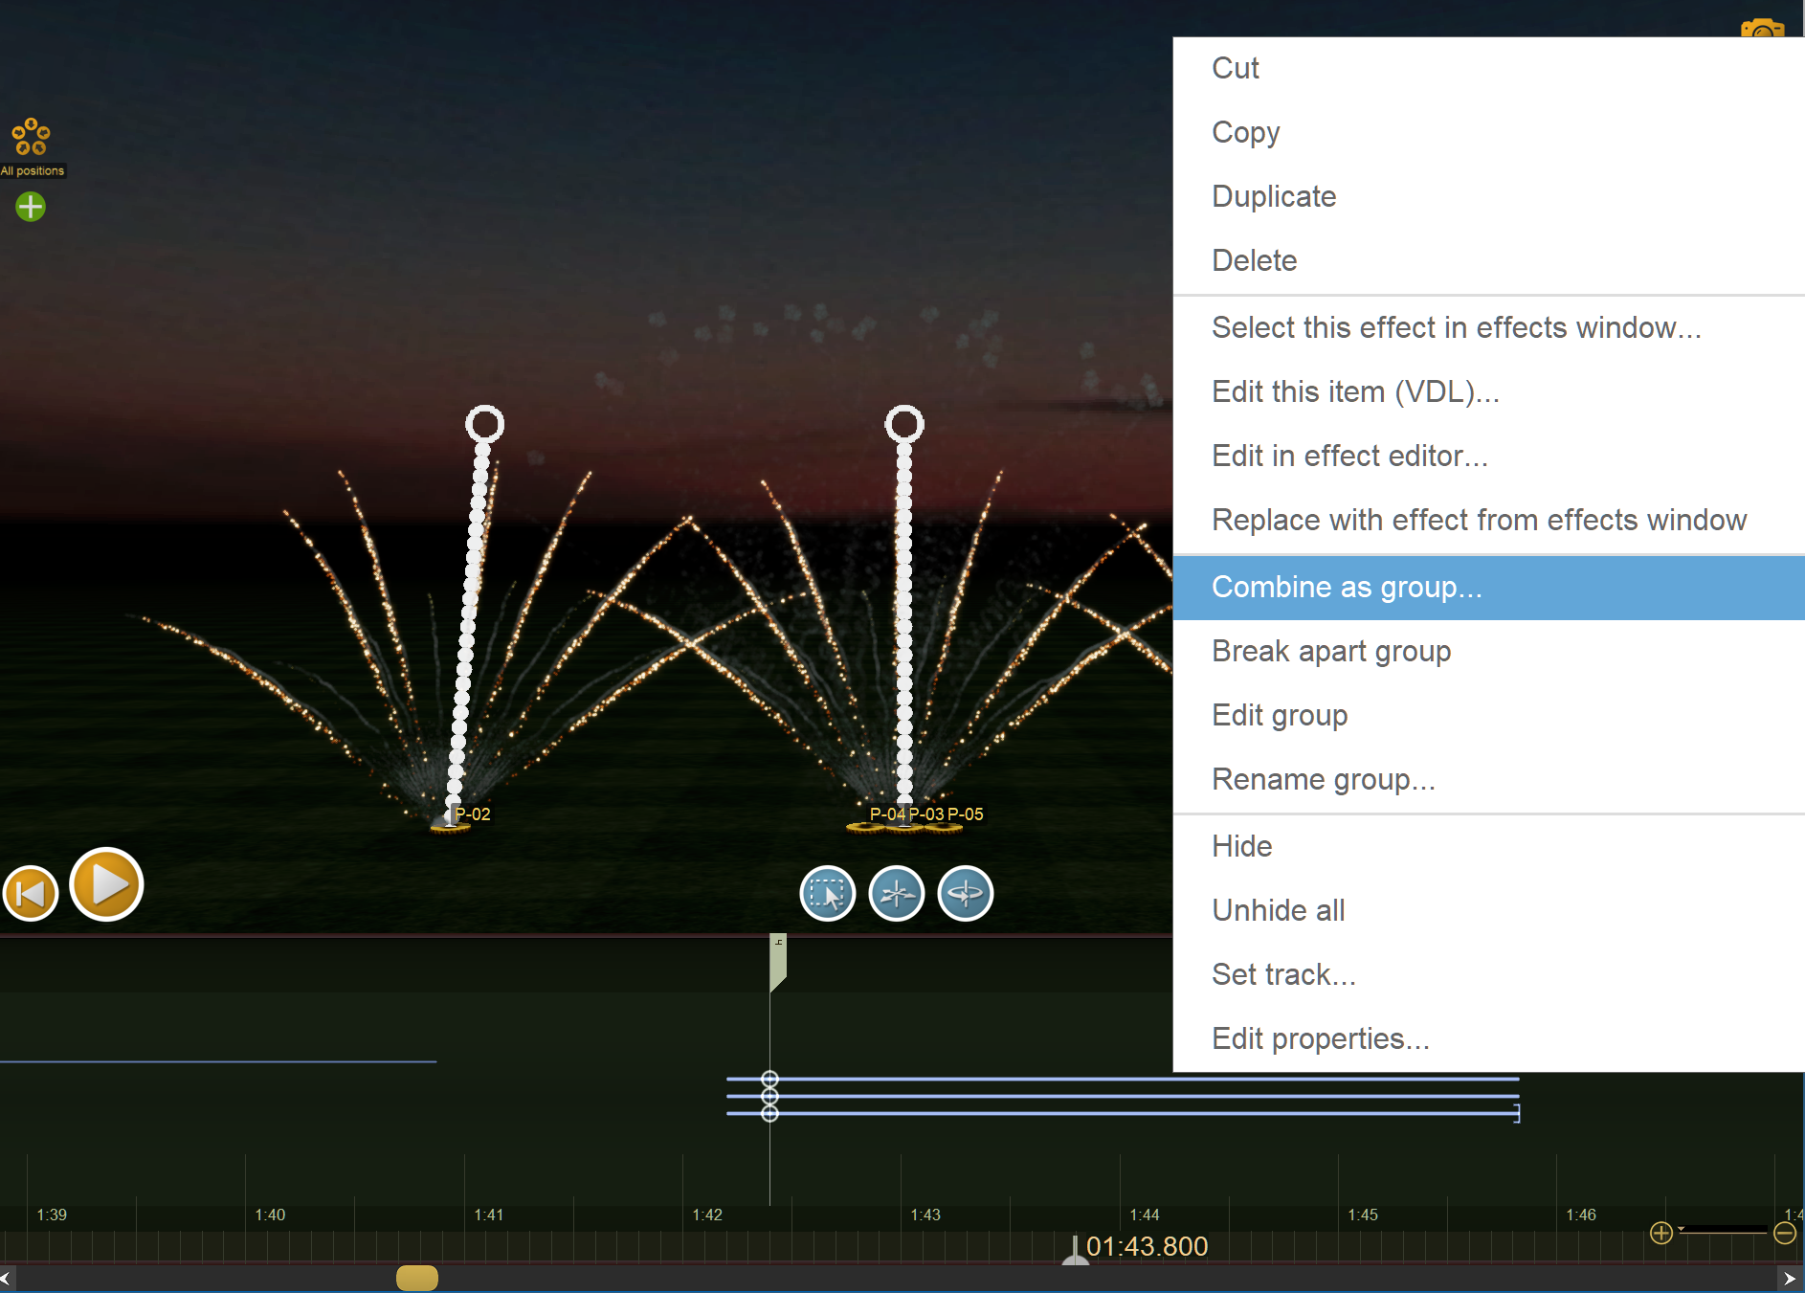Zoom out on the timeline
This screenshot has height=1293, width=1805.
1785,1233
